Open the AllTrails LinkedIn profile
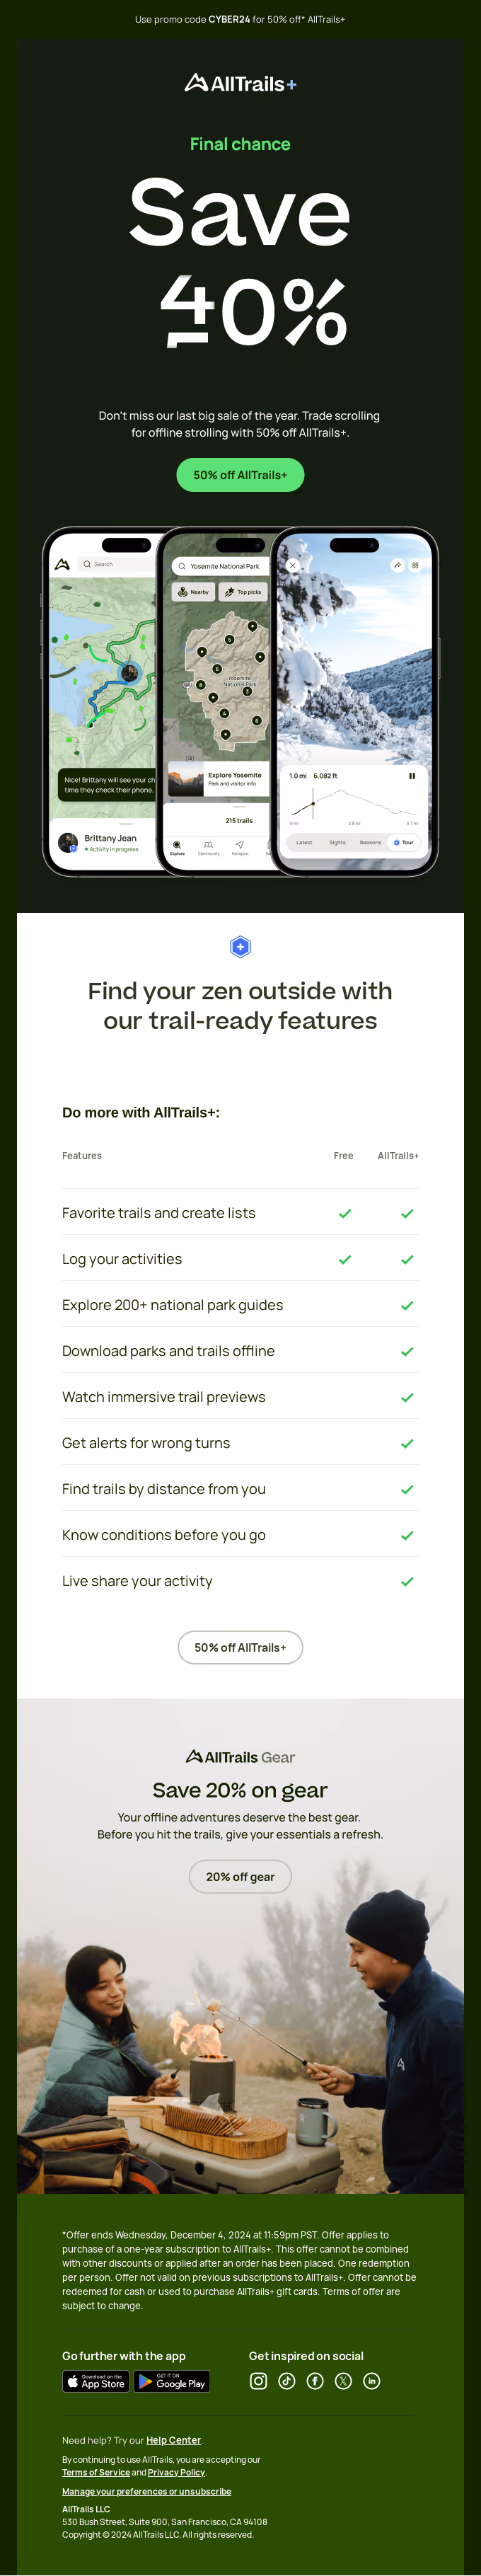The width and height of the screenshot is (481, 2576). 372,2381
